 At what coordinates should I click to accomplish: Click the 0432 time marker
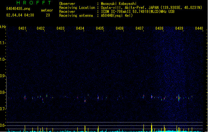point(41,28)
